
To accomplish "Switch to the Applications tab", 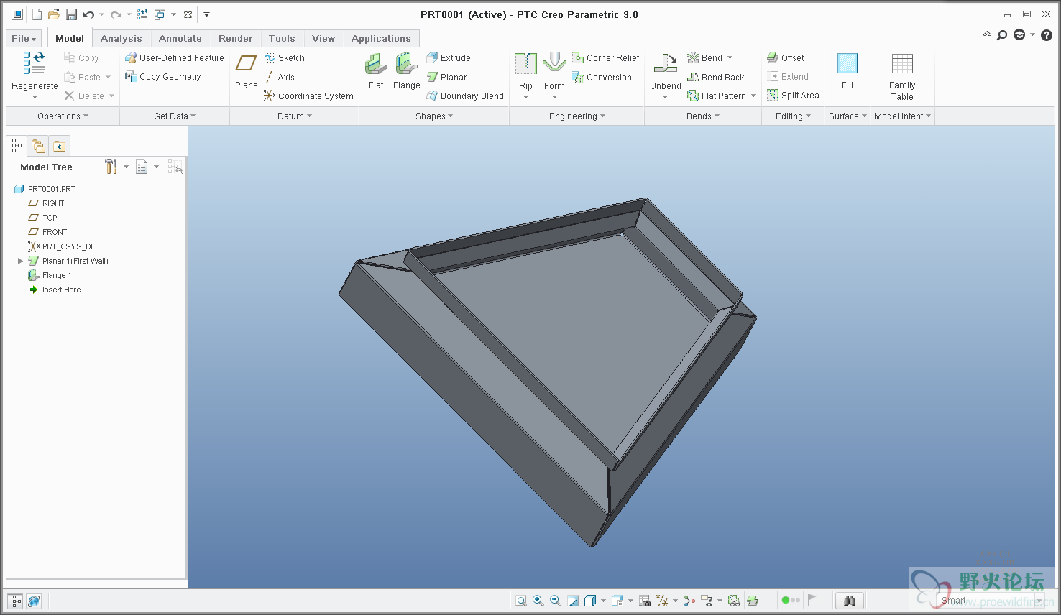I will [x=381, y=38].
